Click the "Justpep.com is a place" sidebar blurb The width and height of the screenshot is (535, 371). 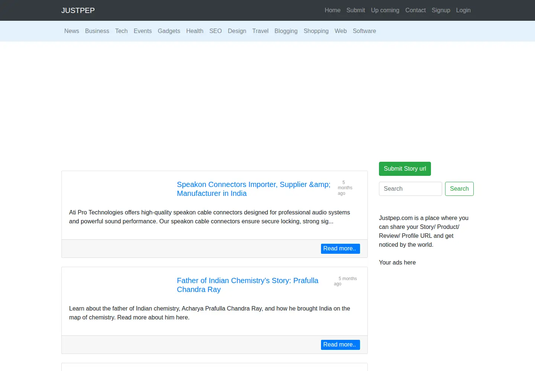pos(424,232)
